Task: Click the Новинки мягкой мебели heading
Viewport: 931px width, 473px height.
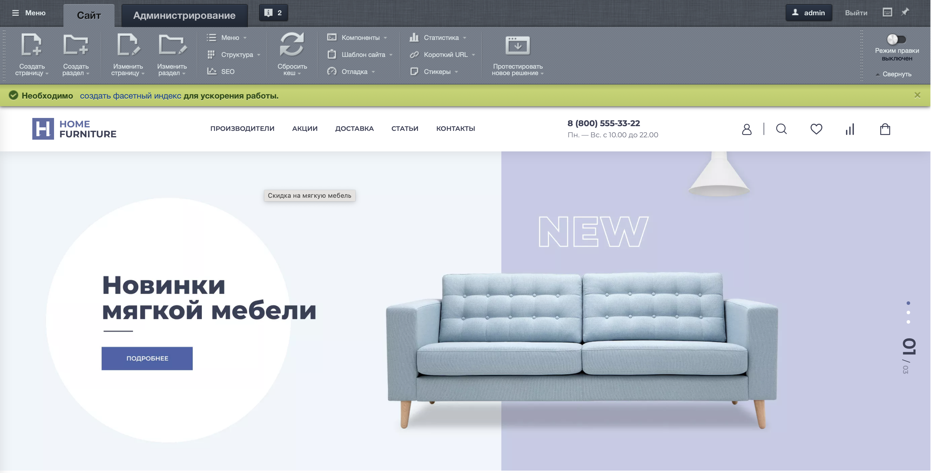Action: pyautogui.click(x=209, y=298)
